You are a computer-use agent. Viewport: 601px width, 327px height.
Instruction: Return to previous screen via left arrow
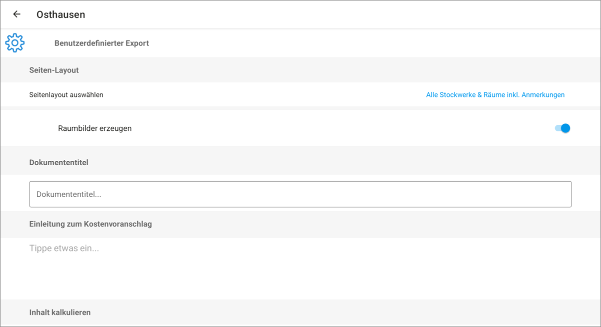point(16,14)
